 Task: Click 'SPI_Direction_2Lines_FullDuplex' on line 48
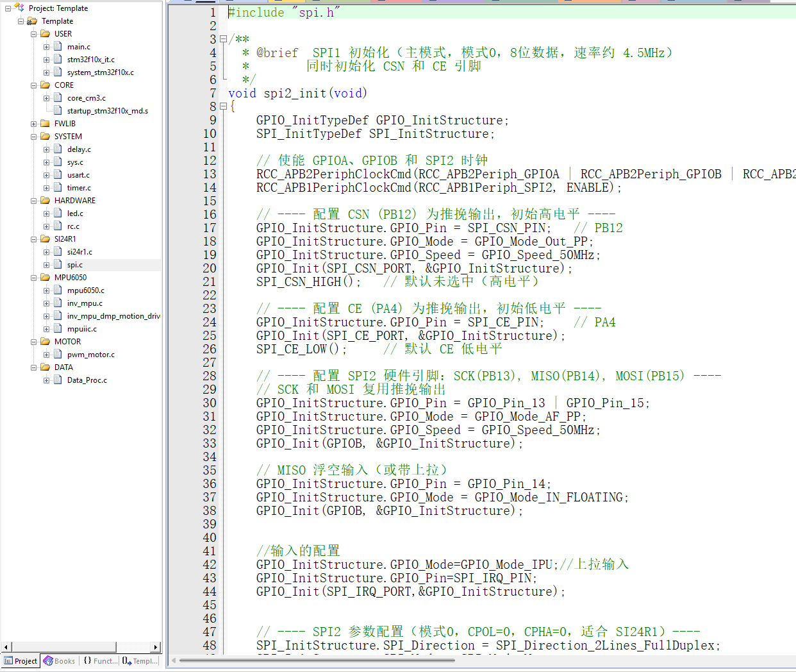point(605,645)
